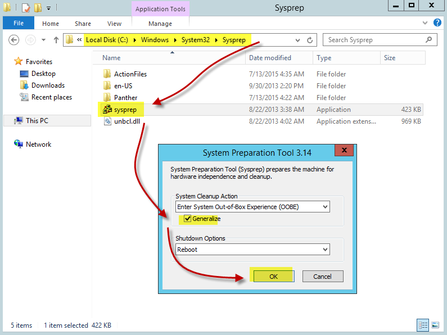447x335 pixels.
Task: Sort by Date modified column header
Action: 279,58
